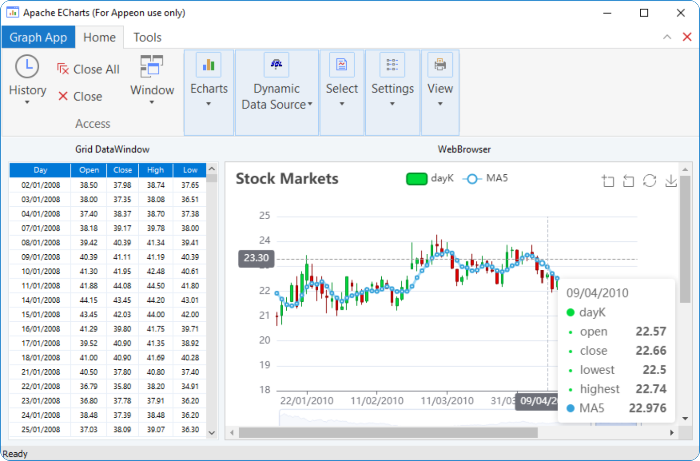This screenshot has height=461, width=700.
Task: Click the View printer icon
Action: point(440,65)
